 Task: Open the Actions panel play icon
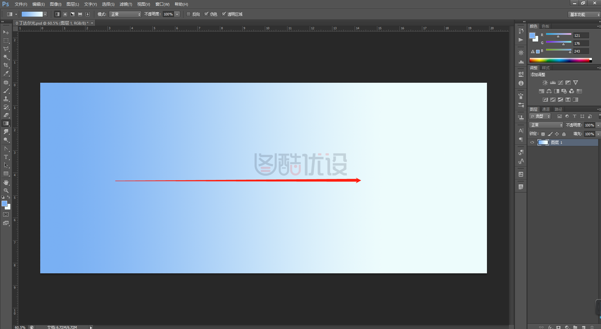[x=521, y=40]
